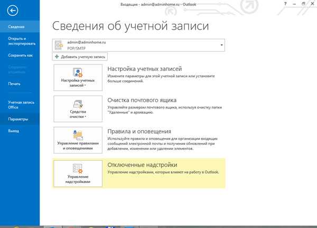
Task: Click Добавить учетную запись button
Action: click(80, 57)
